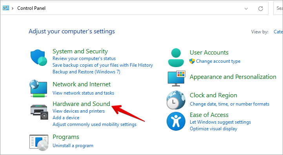Click the Ease of Access icon
The width and height of the screenshot is (283, 155).
(x=176, y=121)
